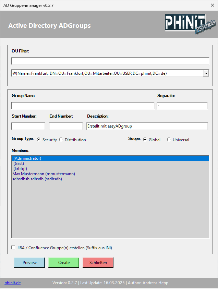Screen dimensions: 218x289
Task: Click the red Schließen button
Action: (x=98, y=263)
